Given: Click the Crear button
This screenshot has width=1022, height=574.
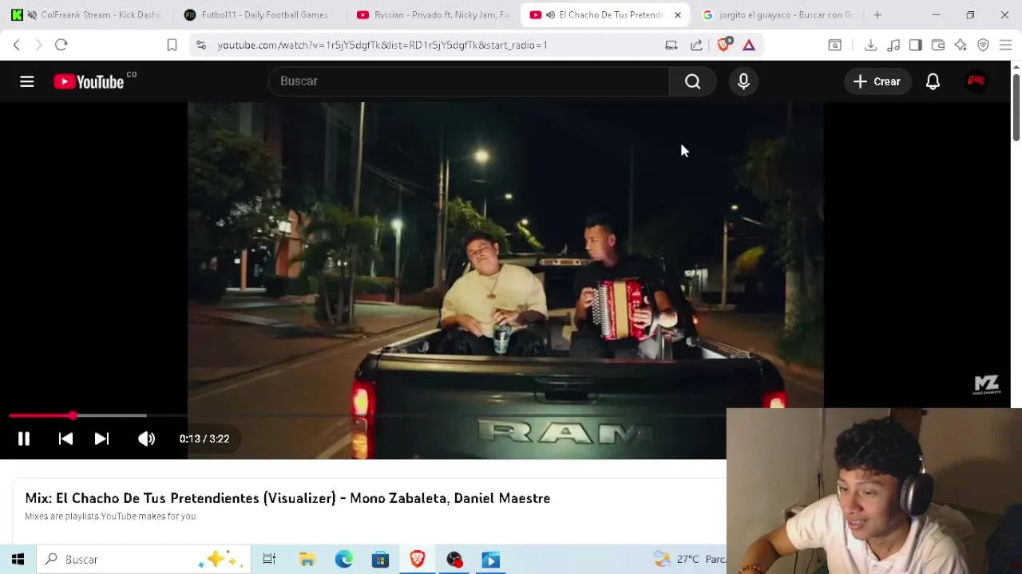Looking at the screenshot, I should 877,81.
